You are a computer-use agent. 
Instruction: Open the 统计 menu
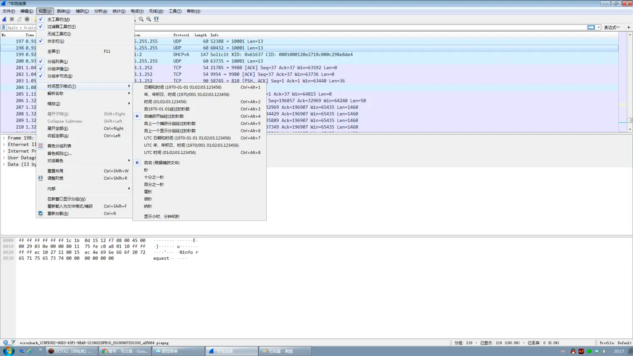tap(119, 11)
